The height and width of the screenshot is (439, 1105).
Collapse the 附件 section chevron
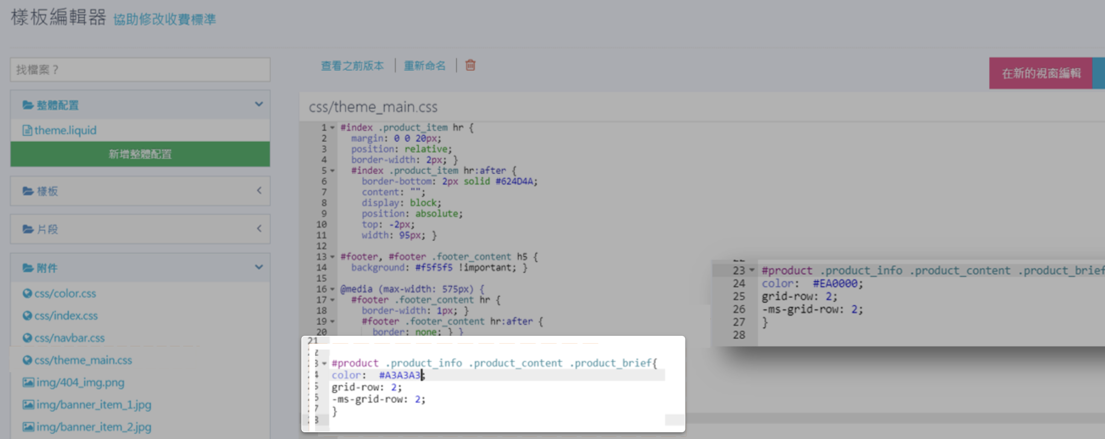click(259, 267)
